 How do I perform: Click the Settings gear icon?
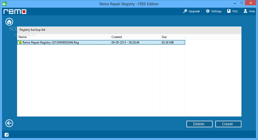point(208,11)
